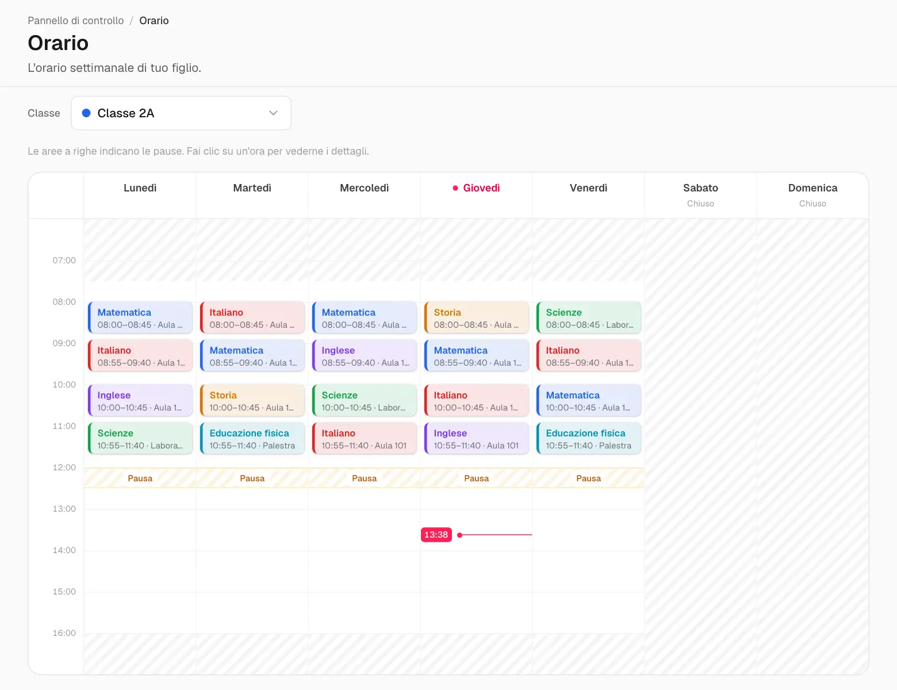Open Wednesday Matematica 08:00–08:45 lesson
Screen dimensions: 897x690
coord(365,317)
